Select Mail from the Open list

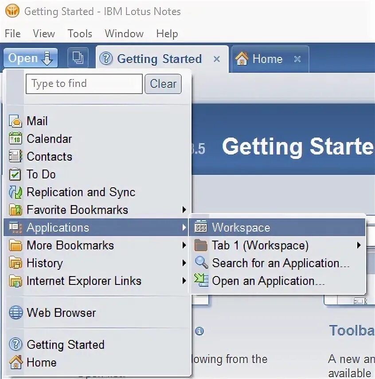click(x=97, y=121)
